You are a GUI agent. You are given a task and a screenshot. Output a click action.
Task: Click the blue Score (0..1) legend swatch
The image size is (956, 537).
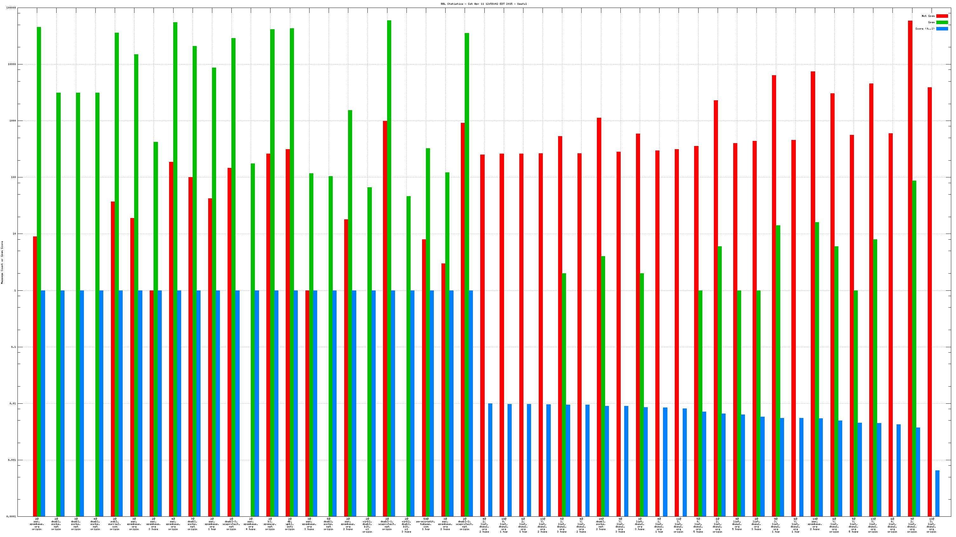tap(942, 29)
